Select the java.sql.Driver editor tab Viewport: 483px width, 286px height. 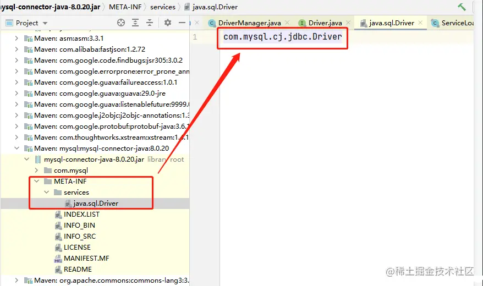(392, 23)
